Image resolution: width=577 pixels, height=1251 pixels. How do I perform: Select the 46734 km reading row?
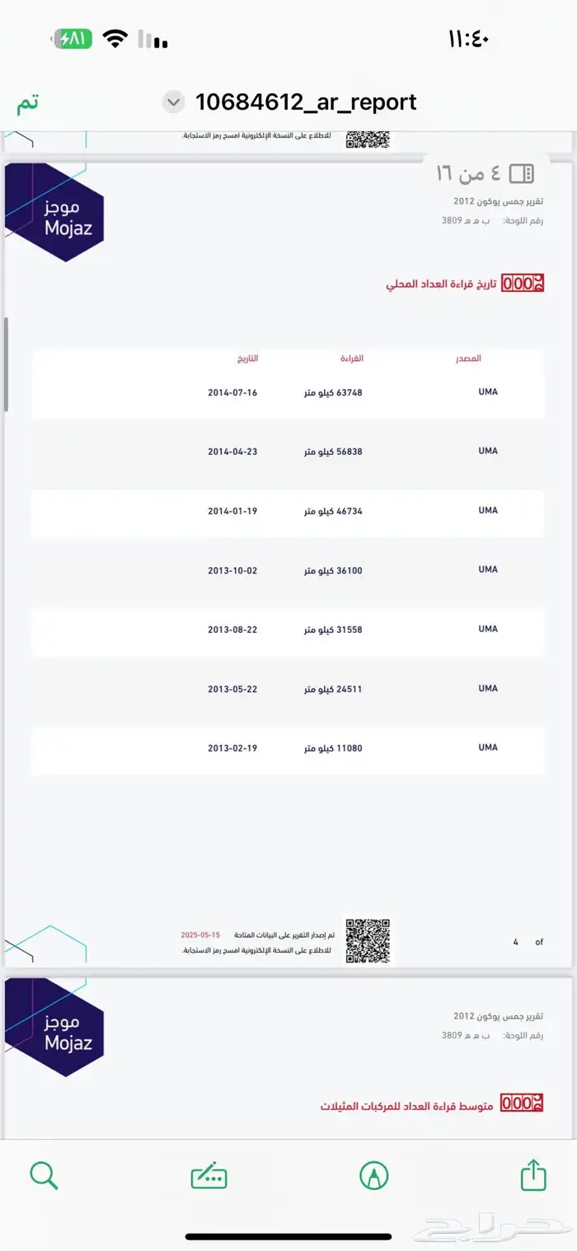(x=288, y=511)
